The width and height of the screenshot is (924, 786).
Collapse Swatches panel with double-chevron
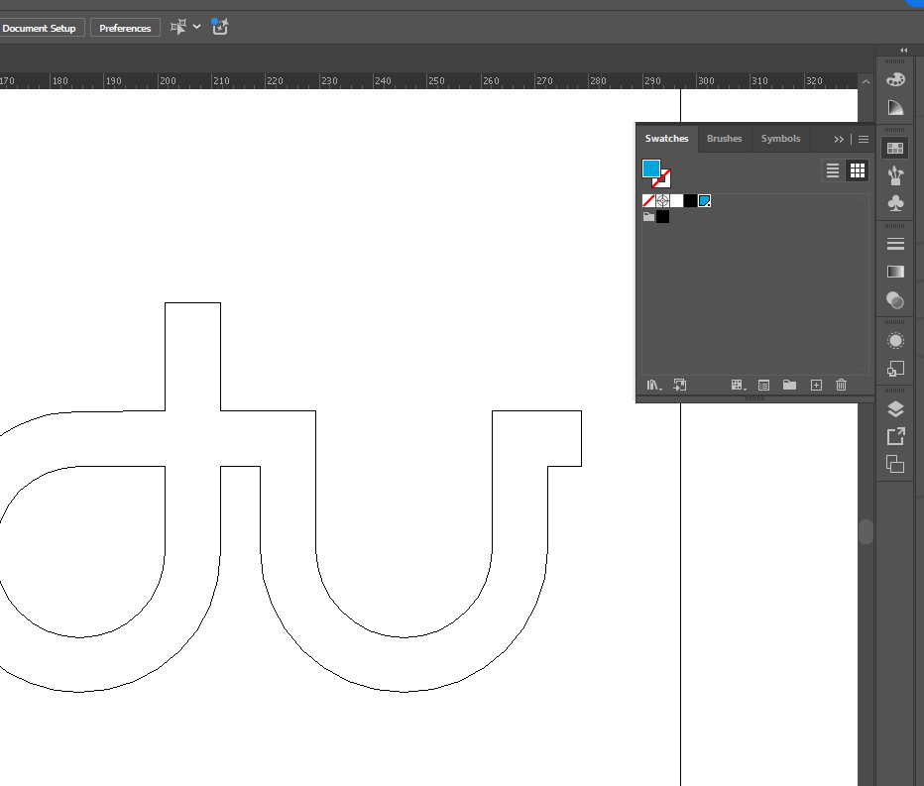(x=839, y=139)
